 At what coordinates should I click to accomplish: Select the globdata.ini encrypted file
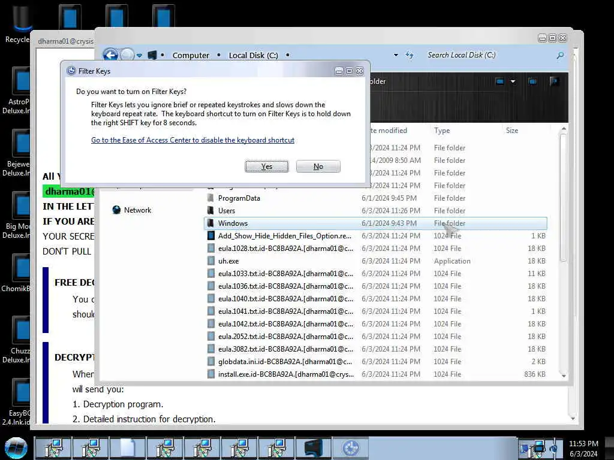click(375, 361)
